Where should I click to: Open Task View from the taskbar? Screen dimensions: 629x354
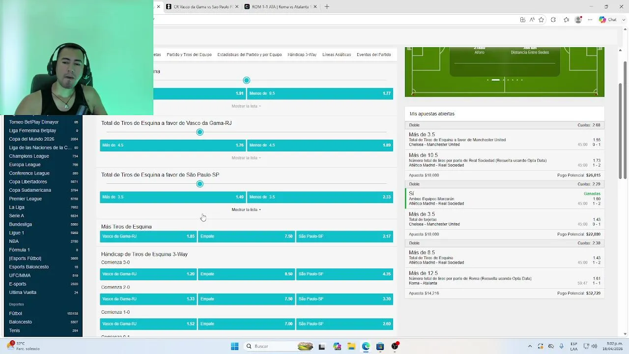click(x=322, y=346)
